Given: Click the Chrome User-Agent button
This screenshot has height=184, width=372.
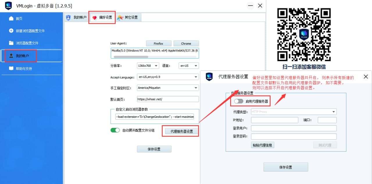Looking at the screenshot, I should [x=186, y=43].
